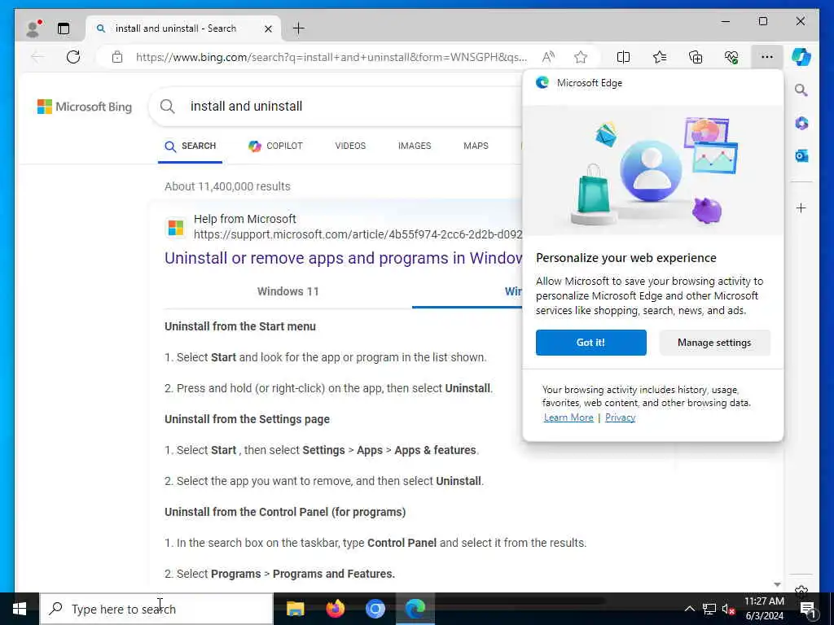Open the Learn More link
834x625 pixels.
coord(568,417)
